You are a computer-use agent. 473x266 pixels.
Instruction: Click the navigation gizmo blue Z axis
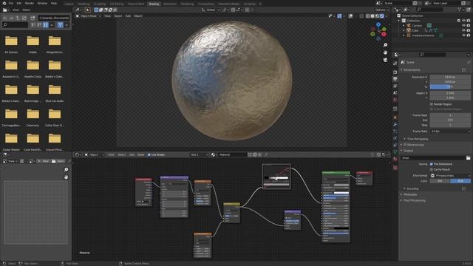coord(378,24)
